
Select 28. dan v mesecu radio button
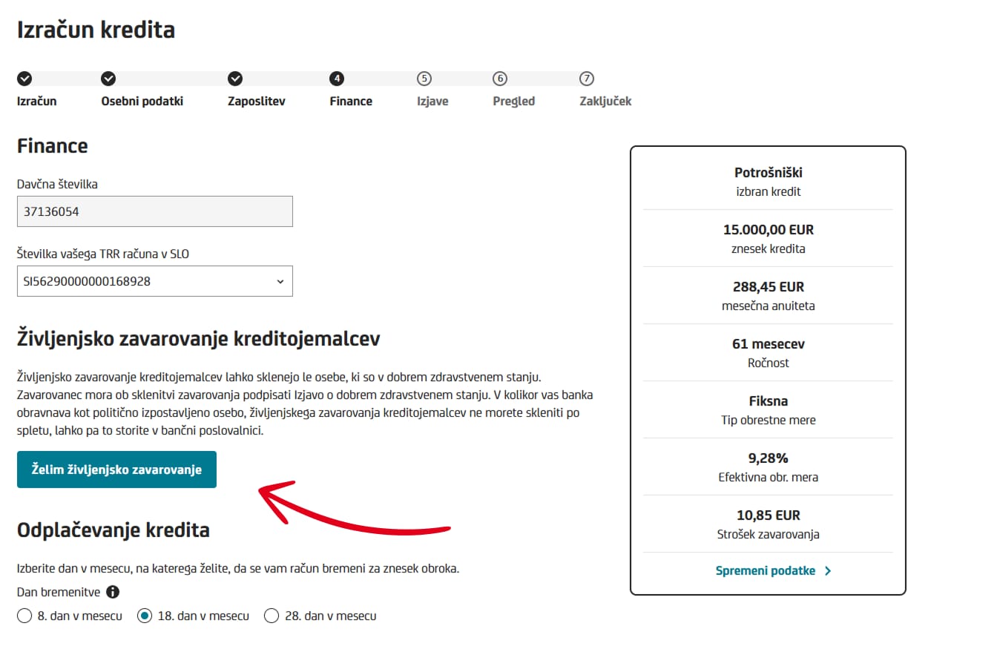click(x=272, y=616)
